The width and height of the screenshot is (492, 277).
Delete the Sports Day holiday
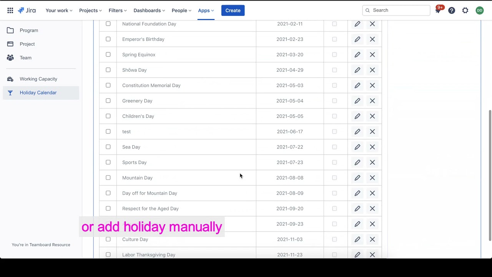point(372,162)
